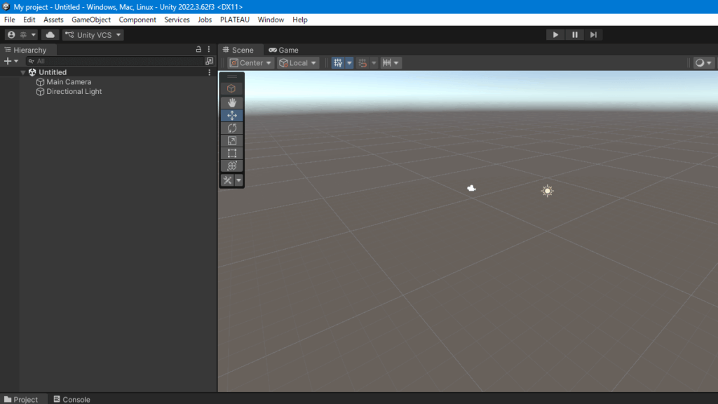Select the Hand (View) tool
This screenshot has width=718, height=404.
[x=232, y=103]
